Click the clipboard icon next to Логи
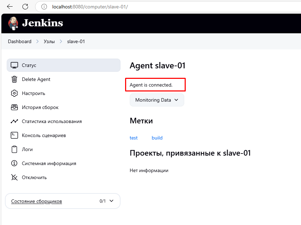301x225 pixels. tap(14, 149)
